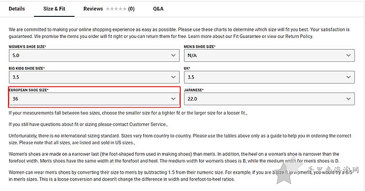Expand the Men's Shoe Size dropdown
Viewport: 365px width, 191px height.
click(x=269, y=55)
